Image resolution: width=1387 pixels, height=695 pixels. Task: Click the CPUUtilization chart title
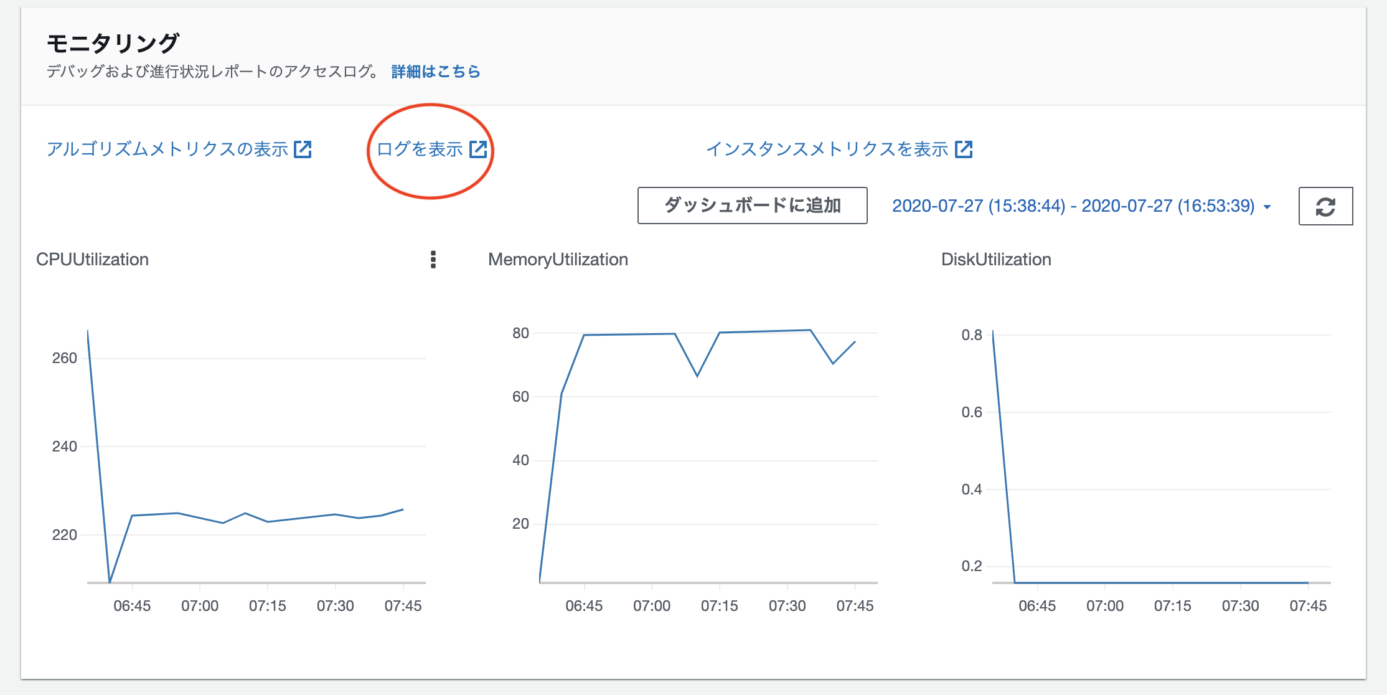pos(92,260)
